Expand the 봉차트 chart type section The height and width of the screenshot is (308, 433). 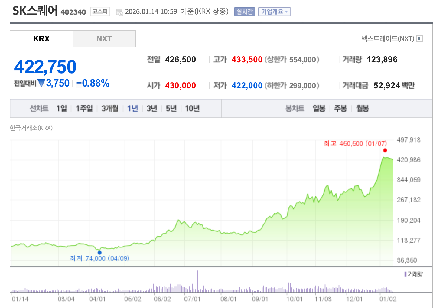(295, 108)
